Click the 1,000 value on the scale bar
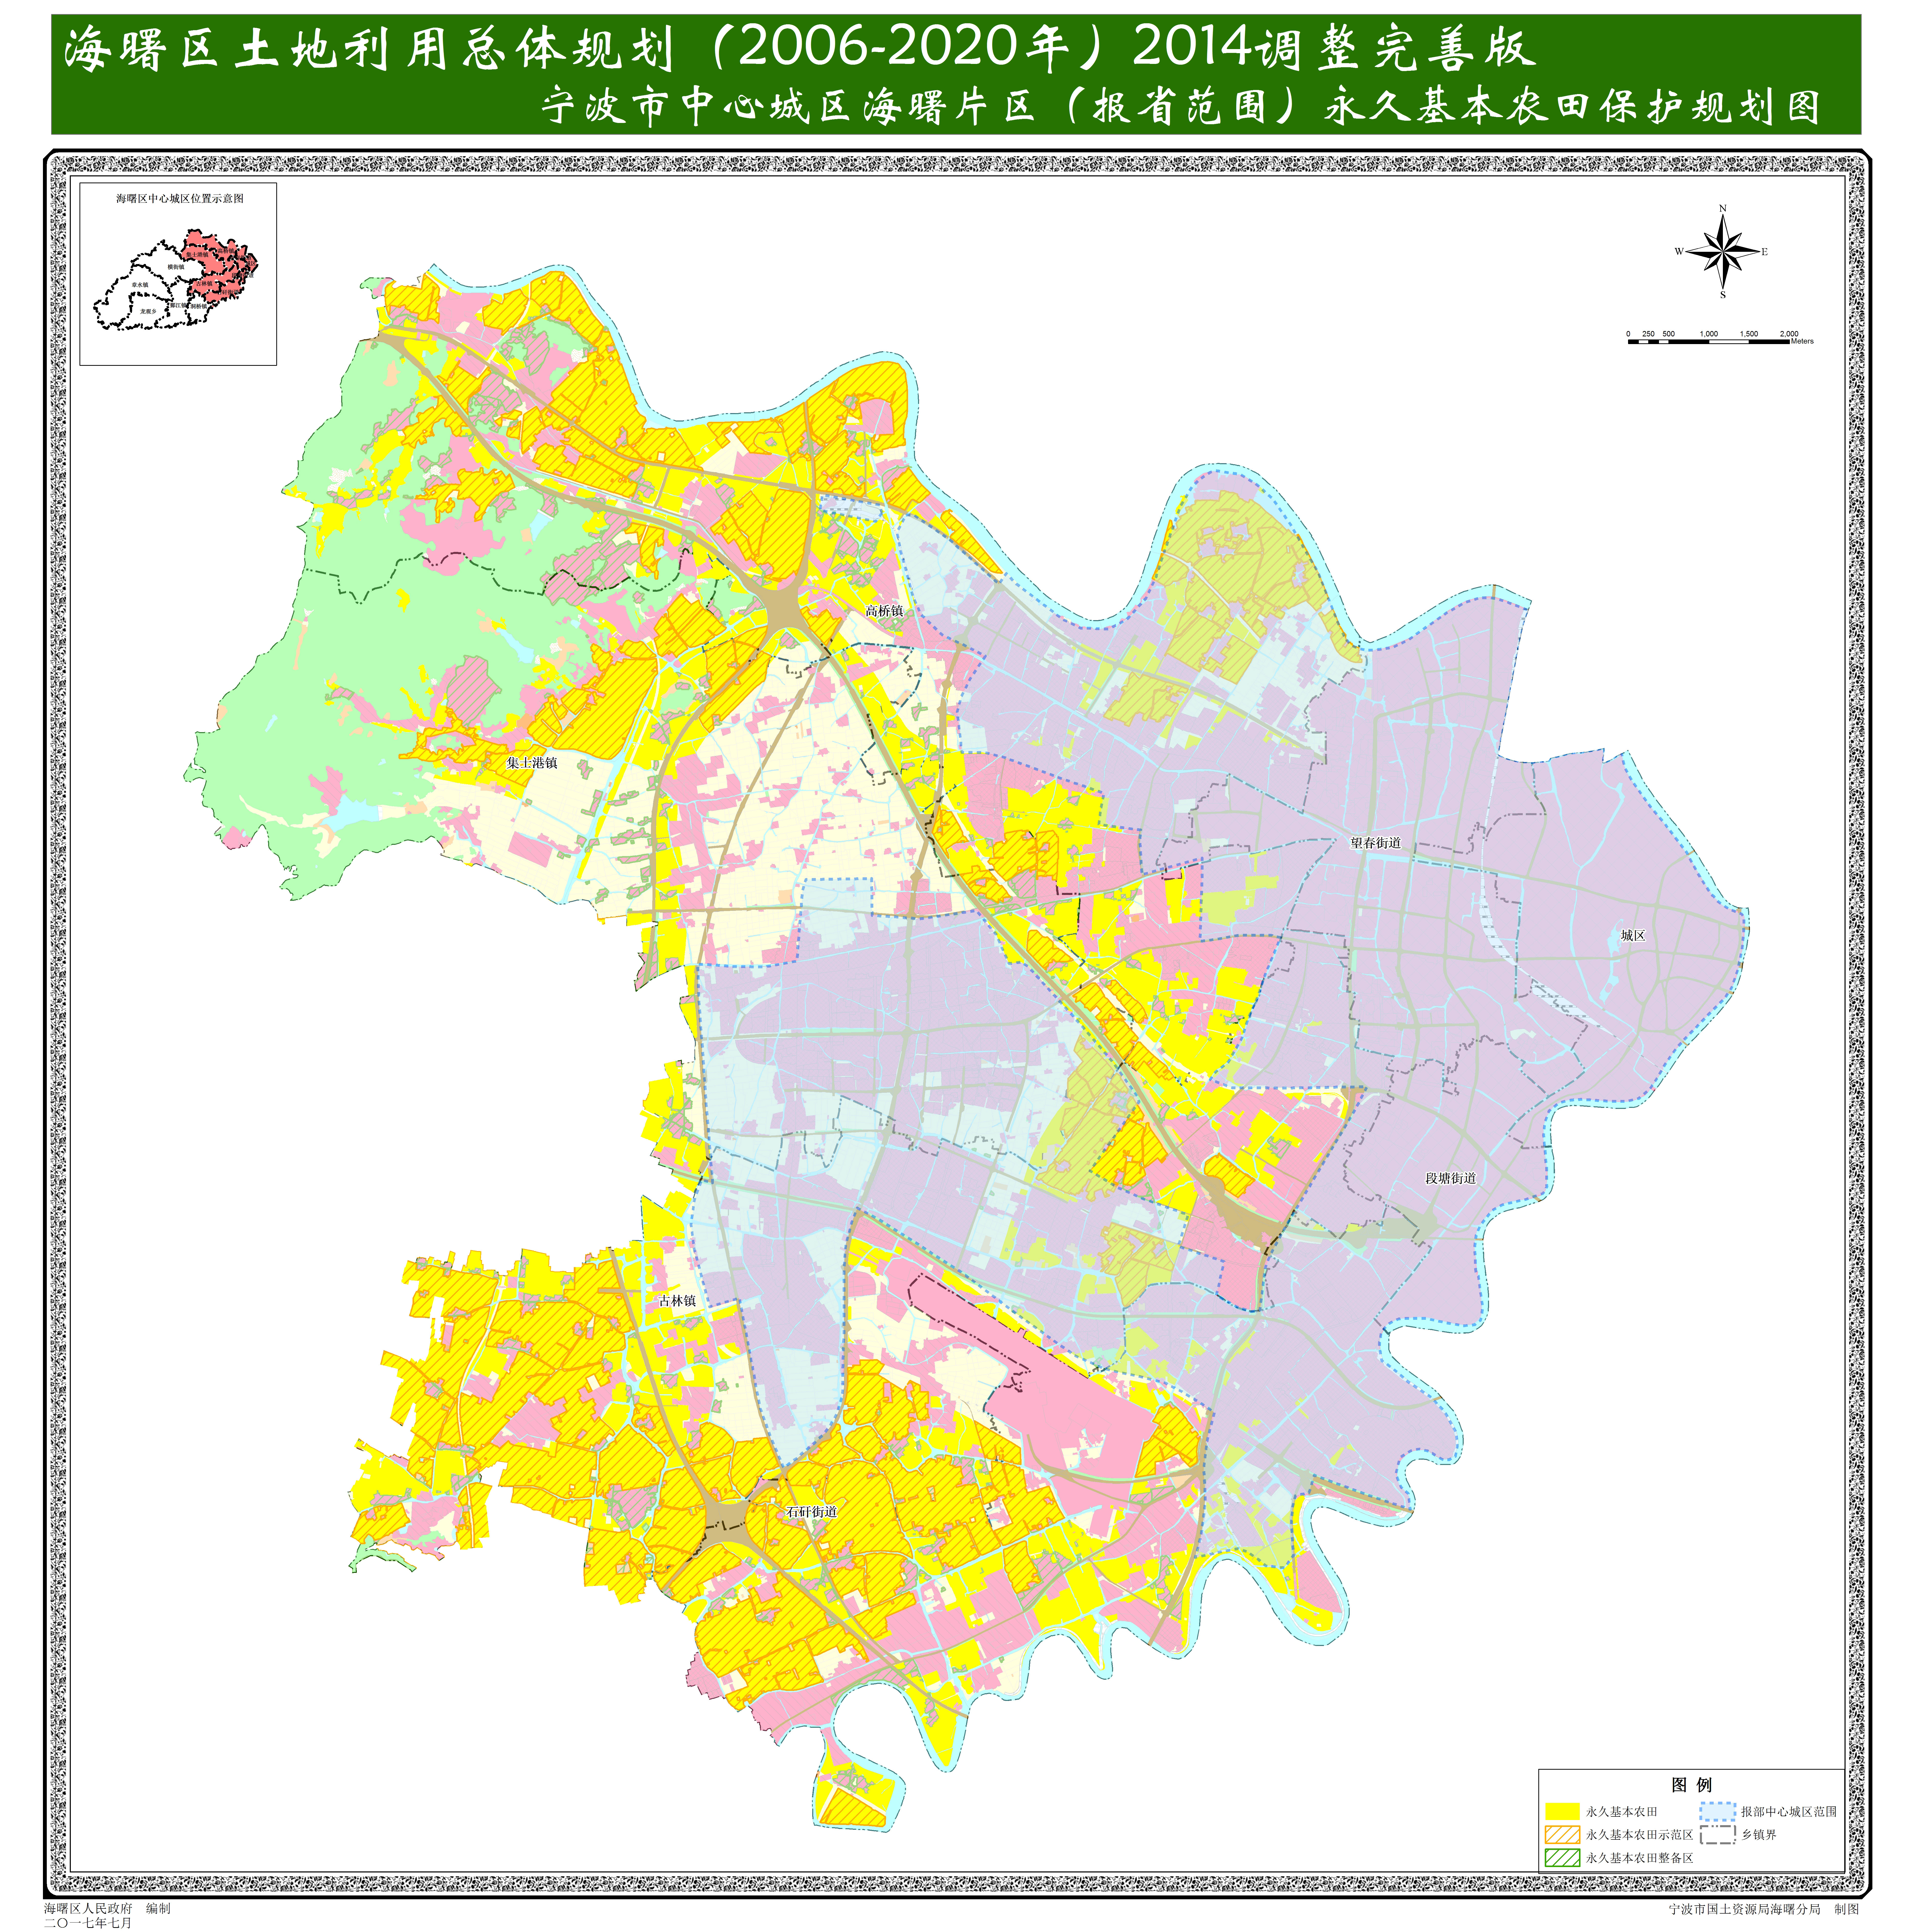This screenshot has height=1932, width=1912. click(x=1709, y=334)
